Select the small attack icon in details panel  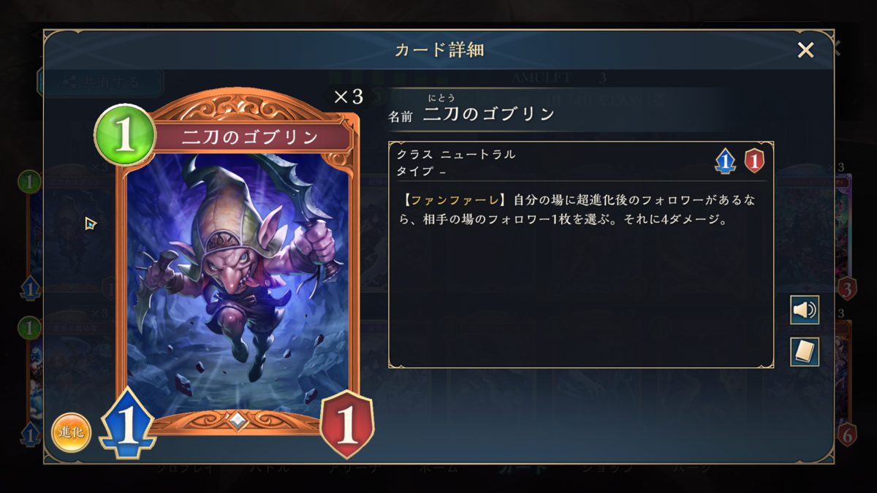coord(724,161)
